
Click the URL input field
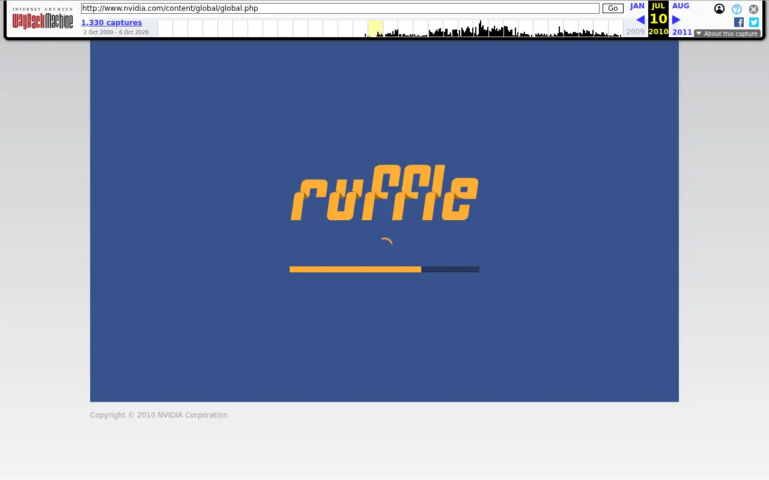(340, 8)
